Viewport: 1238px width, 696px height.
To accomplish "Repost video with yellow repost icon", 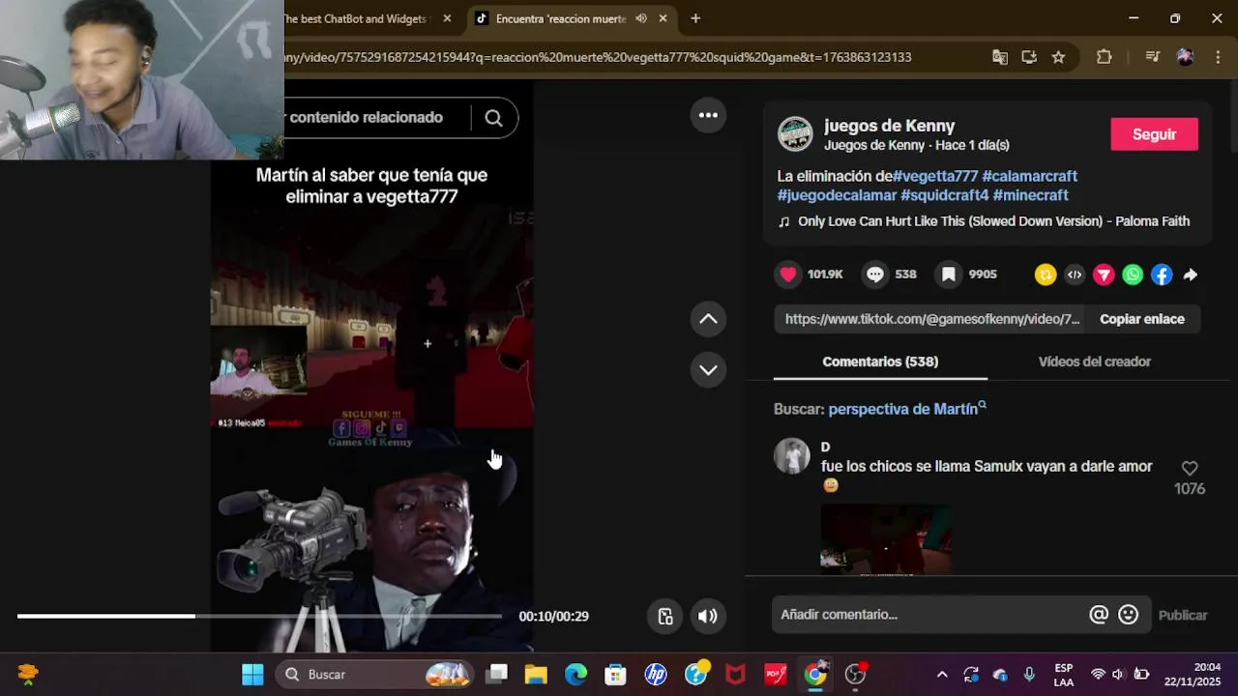I will (x=1046, y=275).
